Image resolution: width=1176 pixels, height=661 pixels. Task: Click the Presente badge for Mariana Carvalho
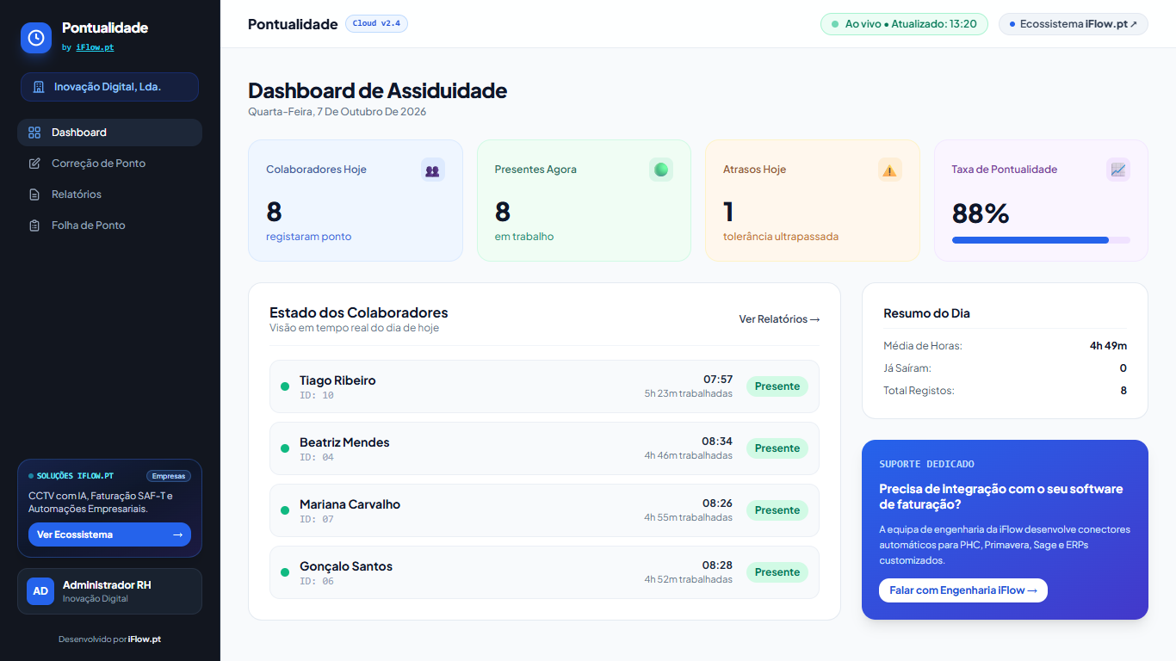pyautogui.click(x=777, y=510)
